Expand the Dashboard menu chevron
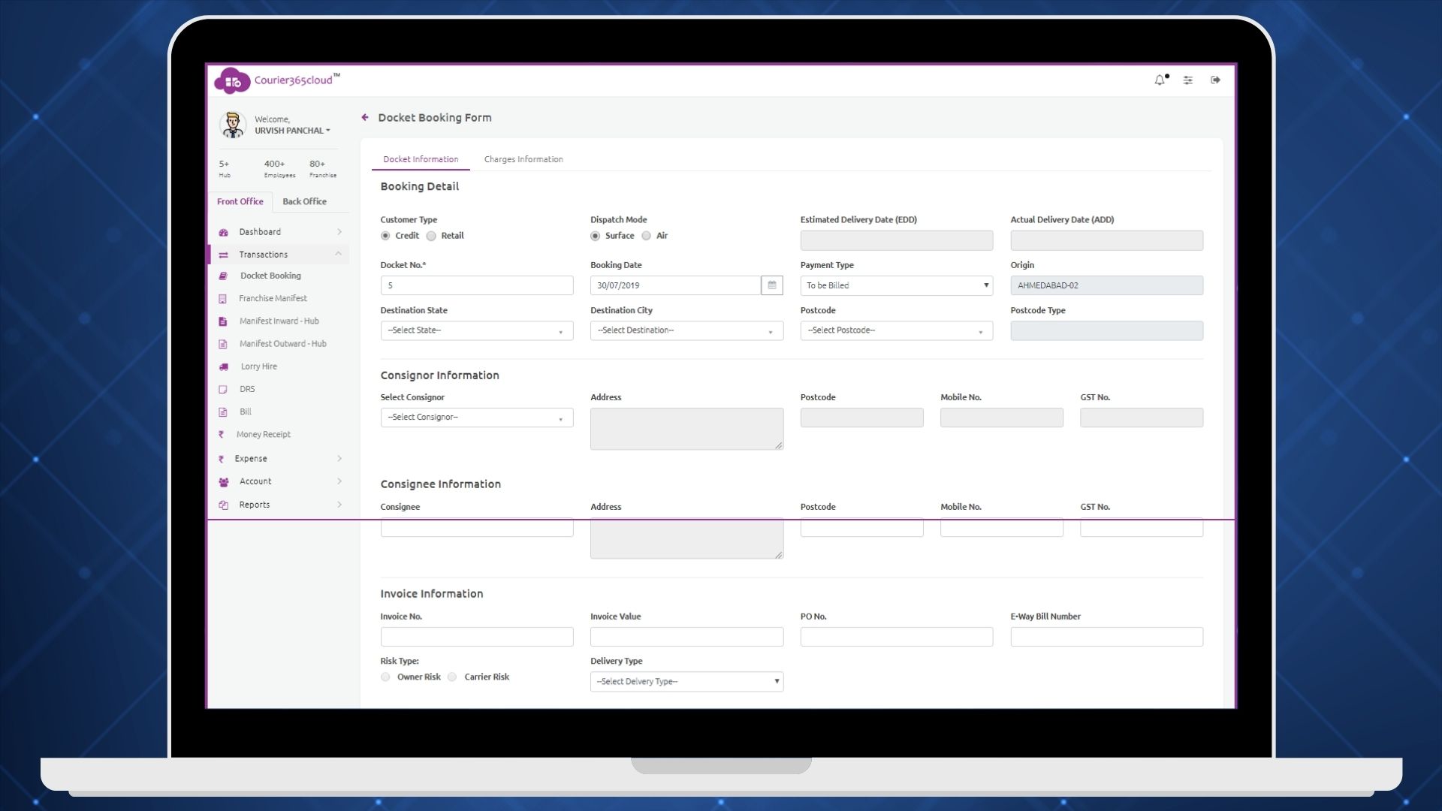1442x811 pixels. tap(339, 232)
